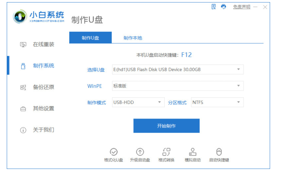Open the 格式转换 icon
The height and width of the screenshot is (176, 286).
pos(166,152)
